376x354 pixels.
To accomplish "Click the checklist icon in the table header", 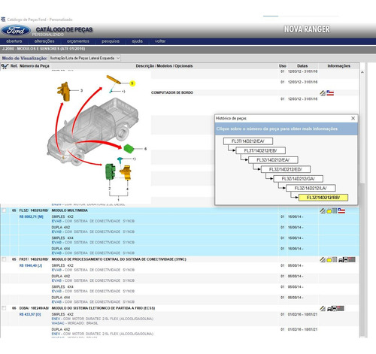I will point(5,66).
